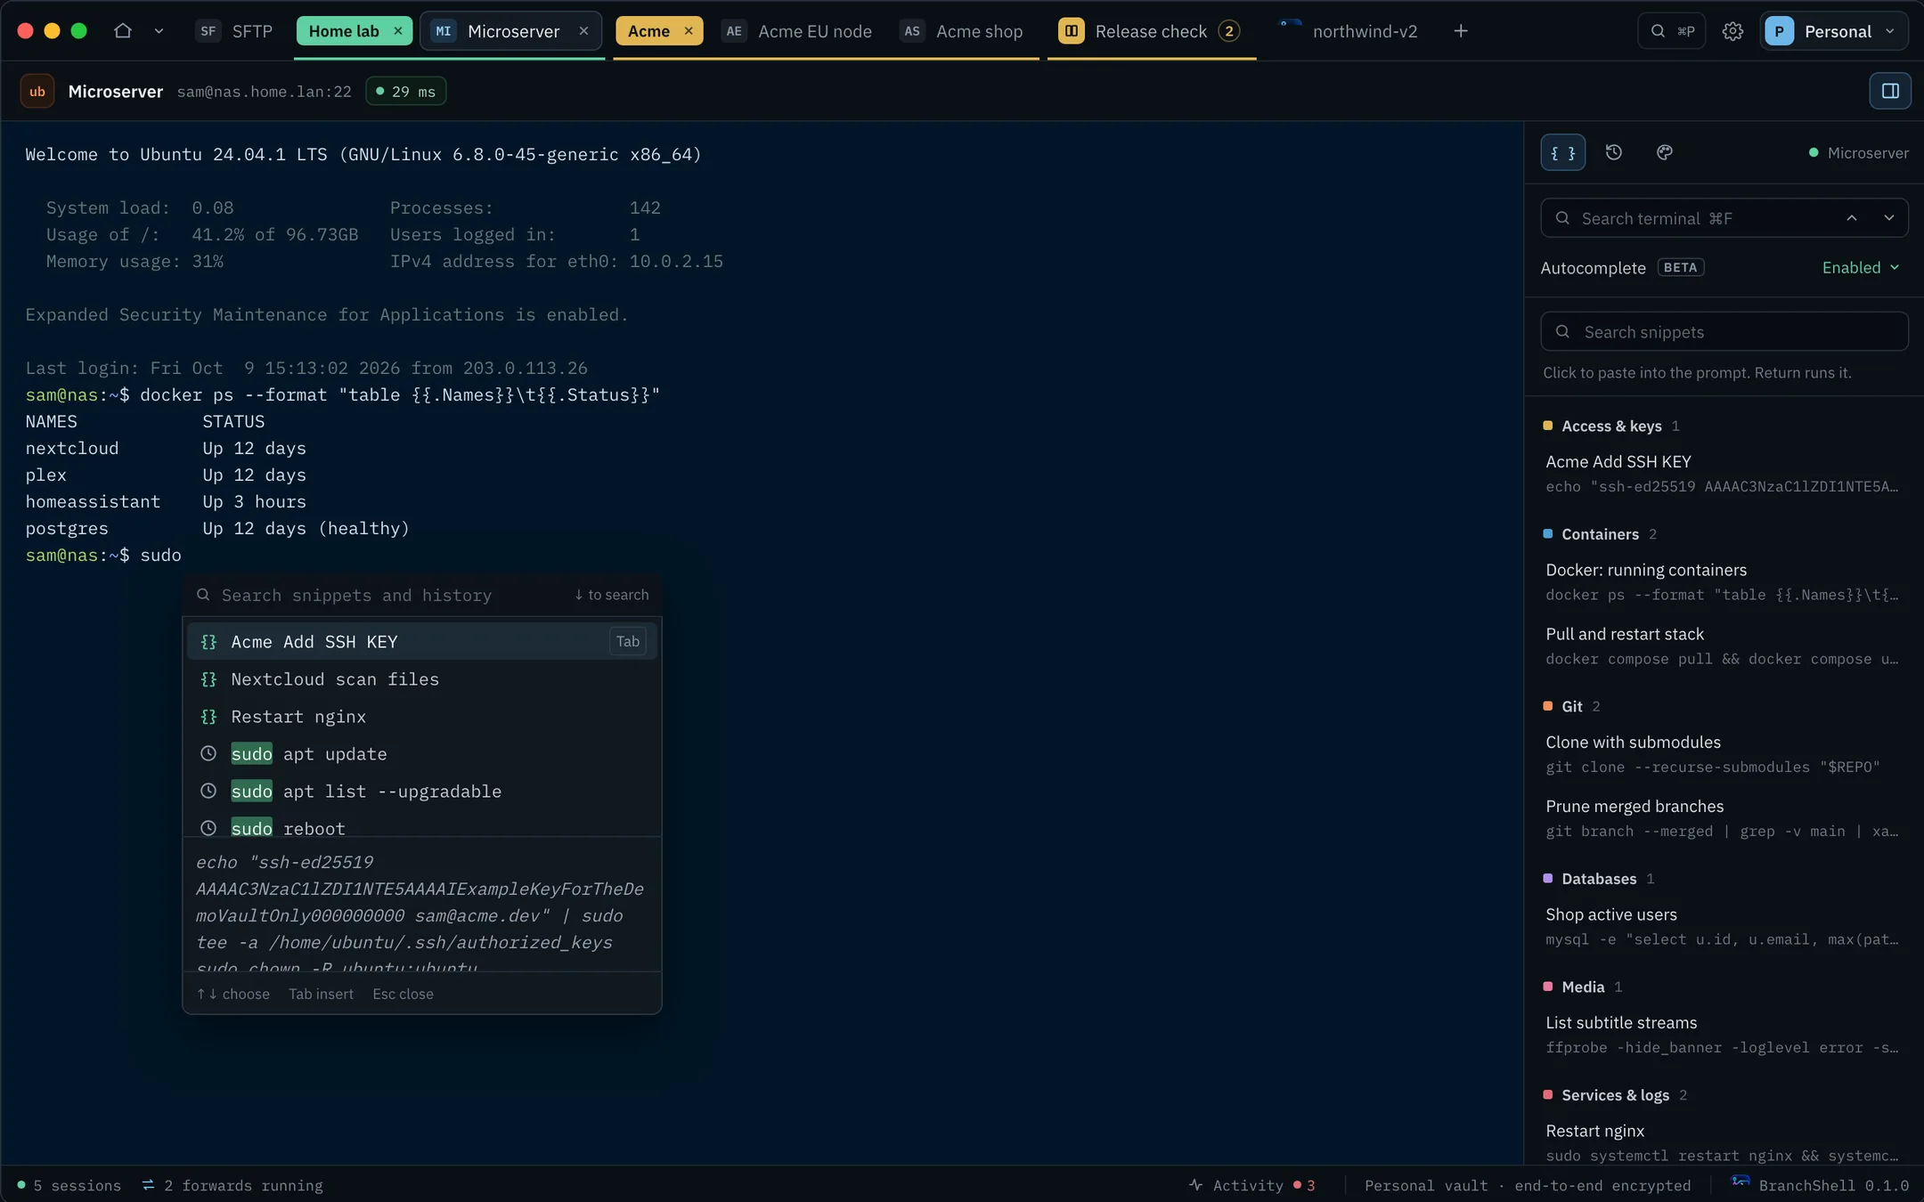The width and height of the screenshot is (1924, 1202).
Task: Choose sudo apt list --upgradable entry
Action: [x=422, y=791]
